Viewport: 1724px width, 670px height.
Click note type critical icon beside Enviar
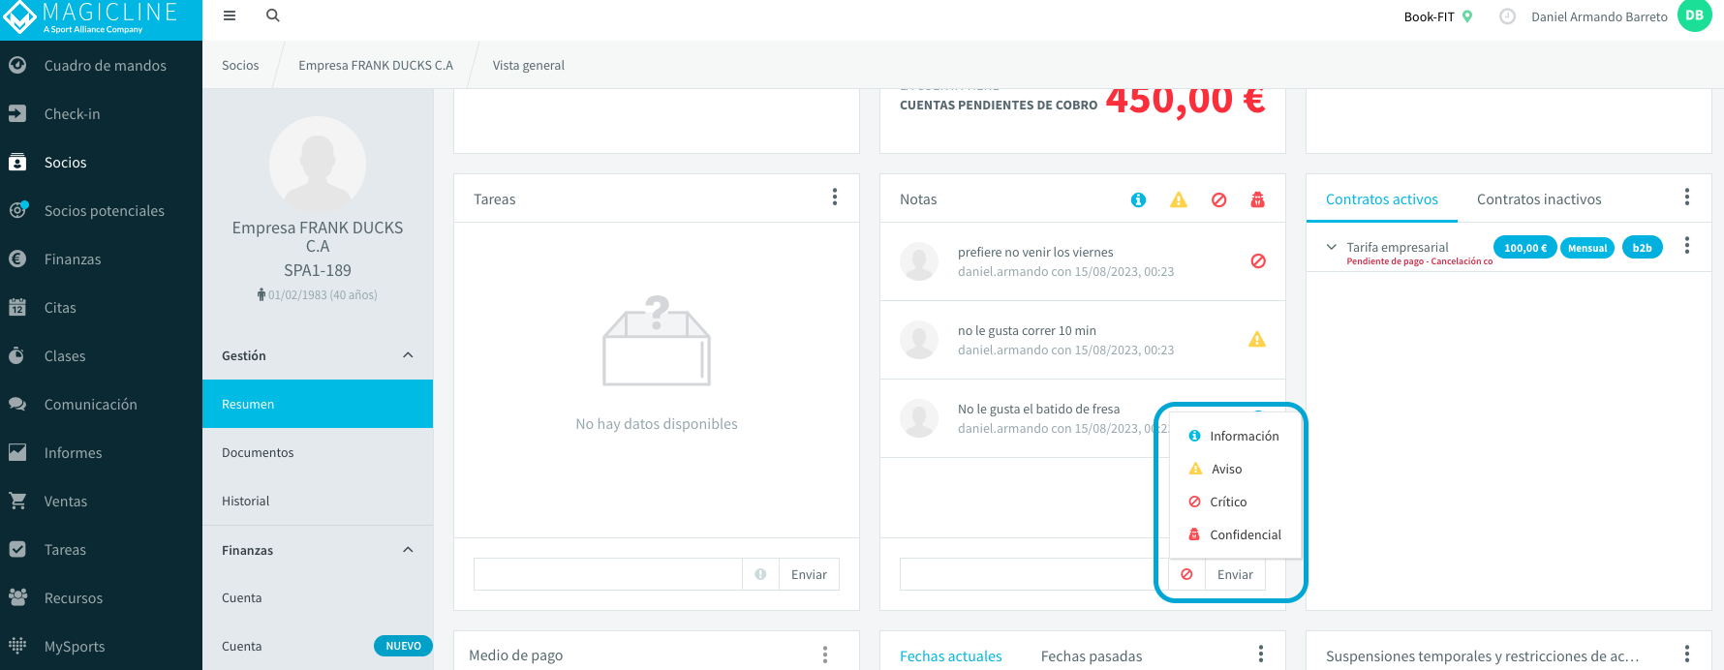pos(1186,574)
